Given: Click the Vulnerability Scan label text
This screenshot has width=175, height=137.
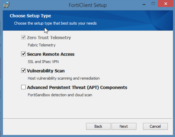Looking at the screenshot, I should click(x=46, y=71).
